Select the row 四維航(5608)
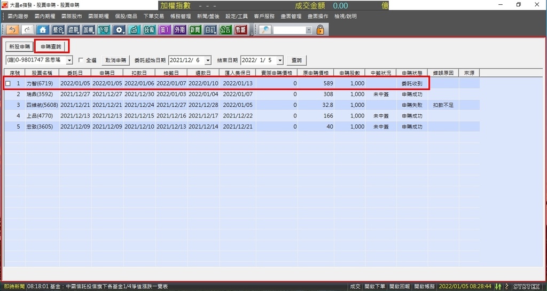The image size is (547, 291). pyautogui.click(x=242, y=105)
